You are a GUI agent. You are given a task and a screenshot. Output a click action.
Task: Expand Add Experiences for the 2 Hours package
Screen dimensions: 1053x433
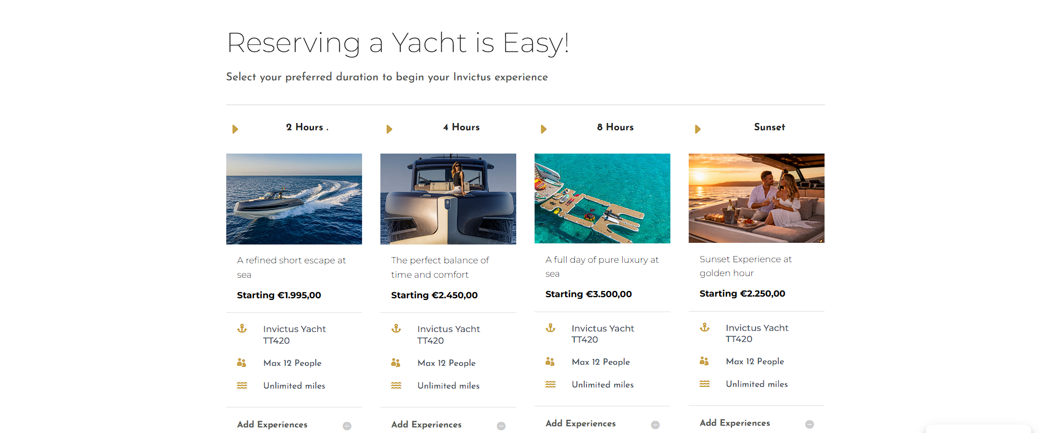click(347, 426)
